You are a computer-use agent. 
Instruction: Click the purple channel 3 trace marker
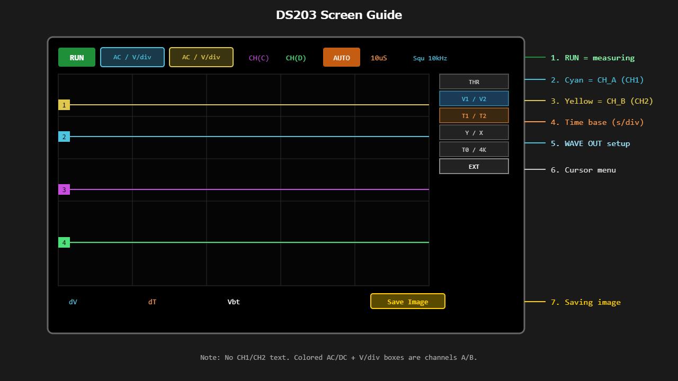click(x=64, y=189)
